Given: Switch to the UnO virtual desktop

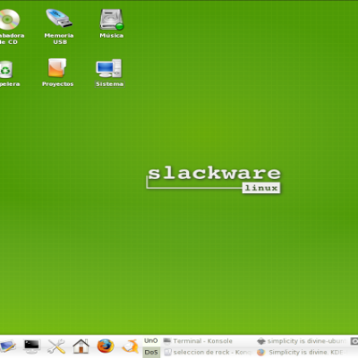Looking at the screenshot, I should click(x=151, y=341).
